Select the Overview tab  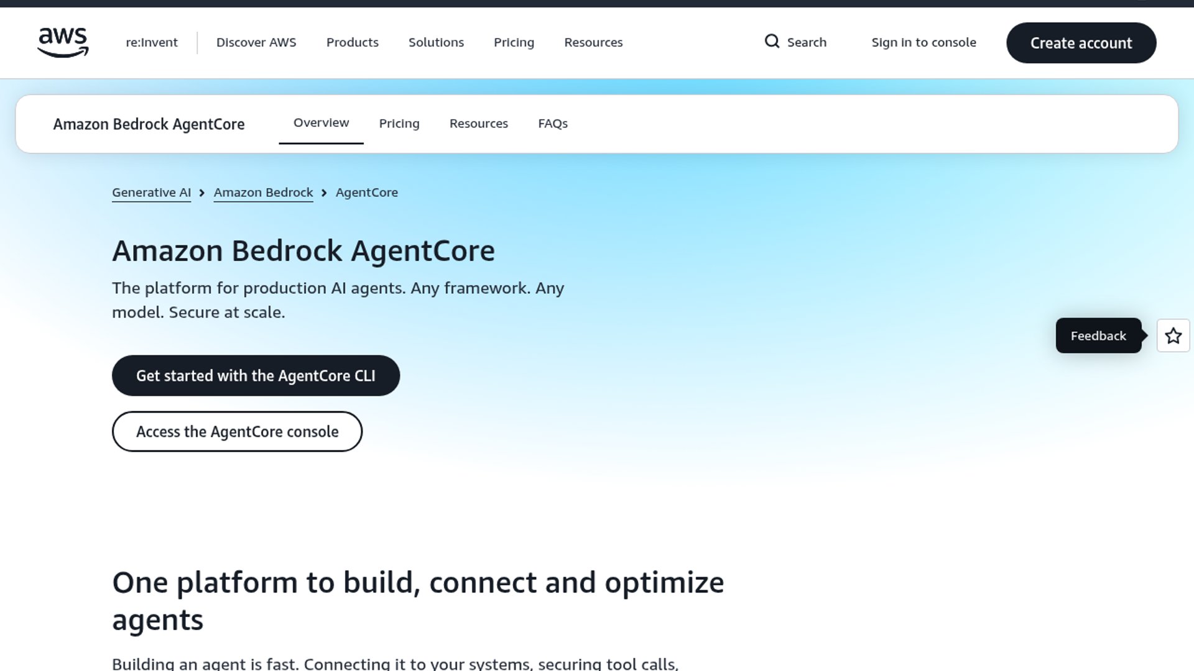[x=321, y=123]
